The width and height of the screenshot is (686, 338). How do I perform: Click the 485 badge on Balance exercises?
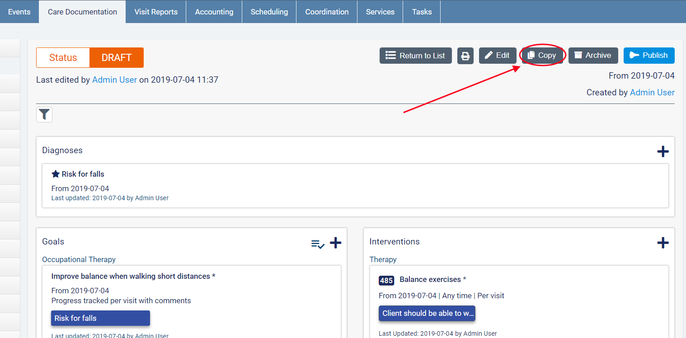click(386, 280)
